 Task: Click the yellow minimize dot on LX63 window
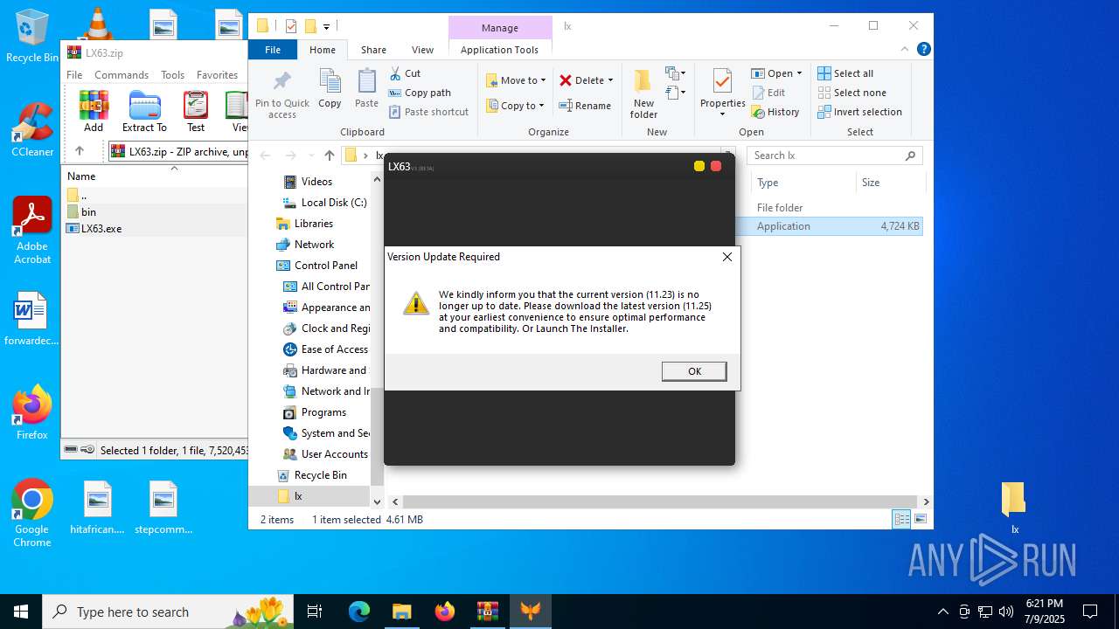click(699, 166)
